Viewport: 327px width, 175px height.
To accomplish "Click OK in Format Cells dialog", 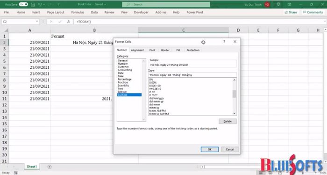I will tap(210, 149).
